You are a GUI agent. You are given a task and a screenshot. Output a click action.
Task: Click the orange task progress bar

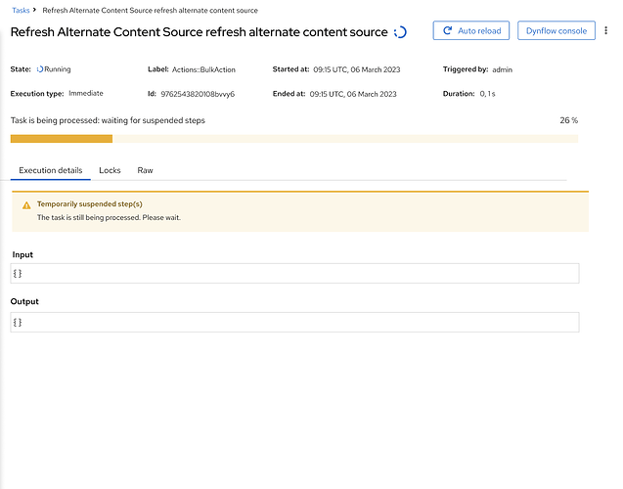[x=61, y=139]
